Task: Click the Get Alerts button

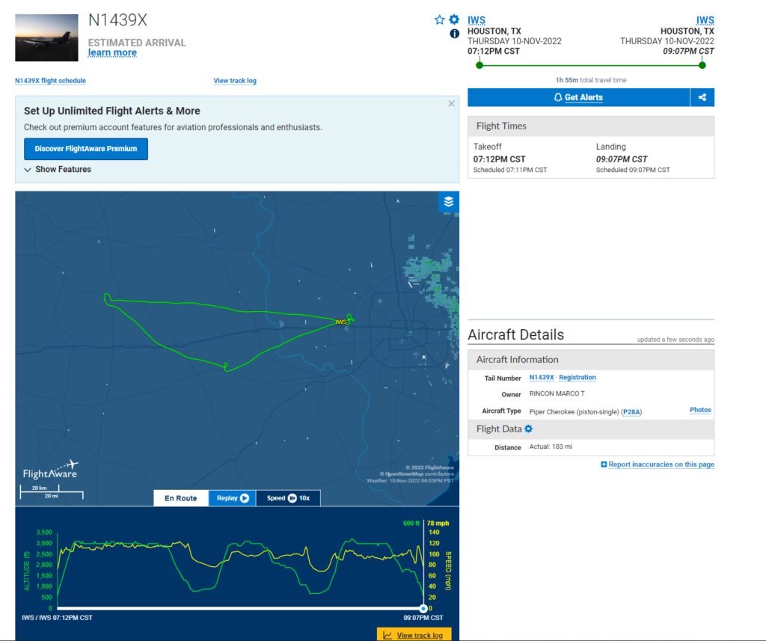Action: click(578, 97)
